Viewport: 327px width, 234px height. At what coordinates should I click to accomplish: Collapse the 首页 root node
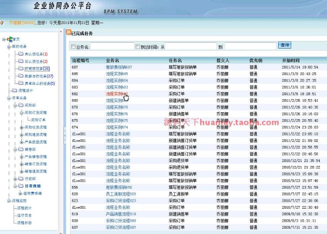pyautogui.click(x=4, y=39)
